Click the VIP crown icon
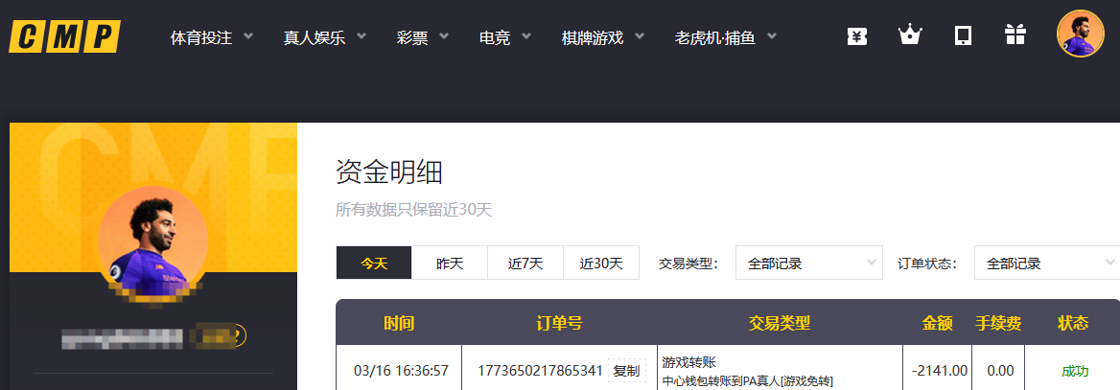The height and width of the screenshot is (390, 1120). [x=909, y=36]
